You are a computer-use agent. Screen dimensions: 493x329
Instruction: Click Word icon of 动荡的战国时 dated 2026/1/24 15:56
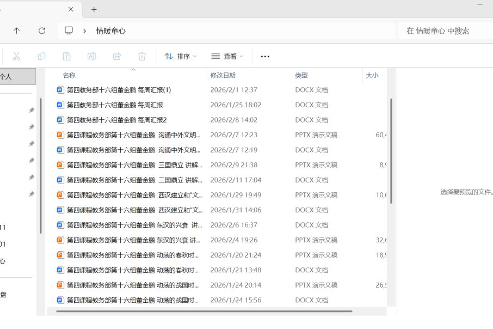pos(60,300)
